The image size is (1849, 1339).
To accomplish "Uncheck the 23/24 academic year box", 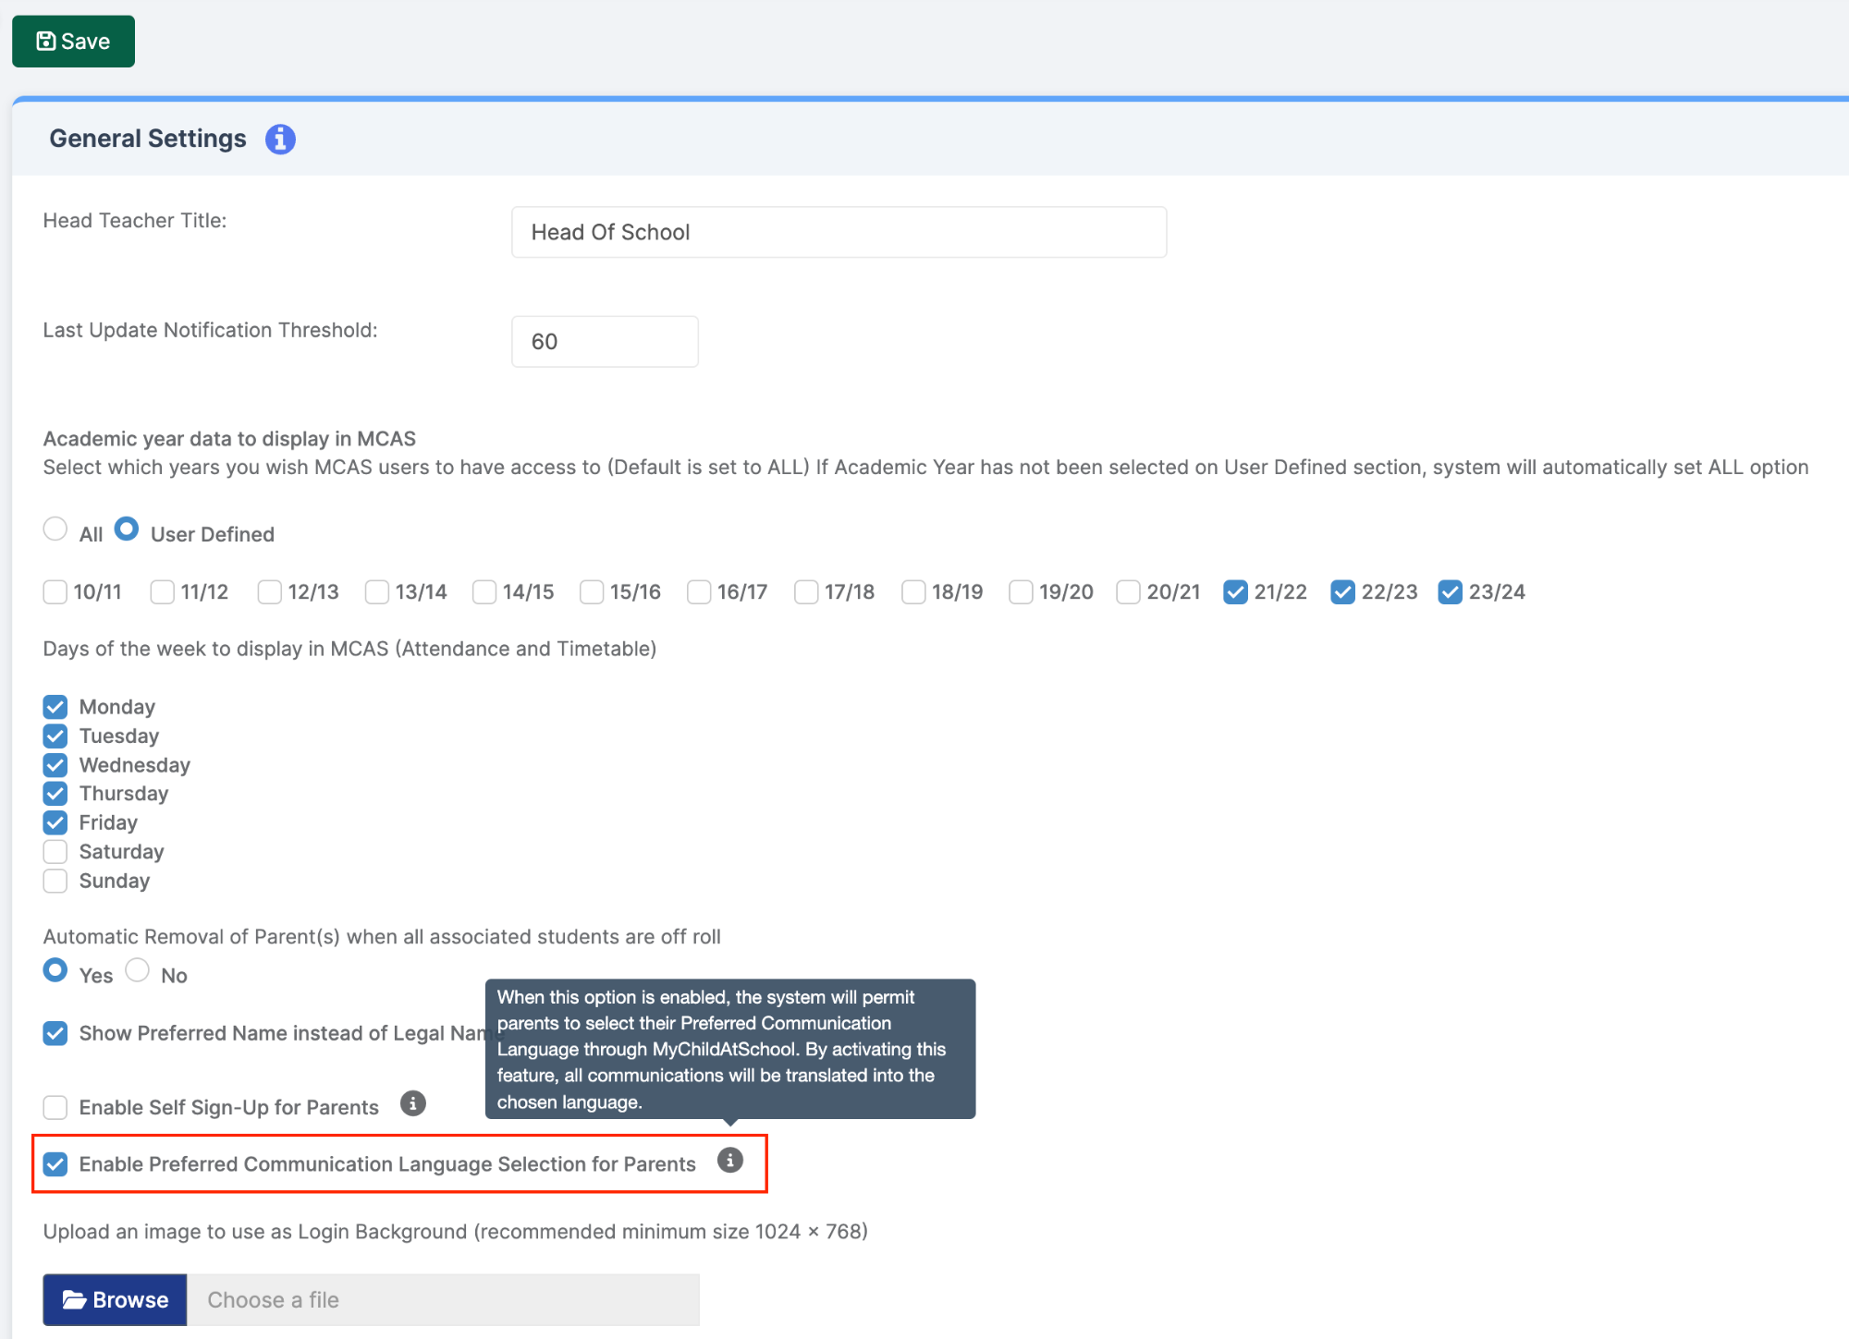I will coord(1450,592).
